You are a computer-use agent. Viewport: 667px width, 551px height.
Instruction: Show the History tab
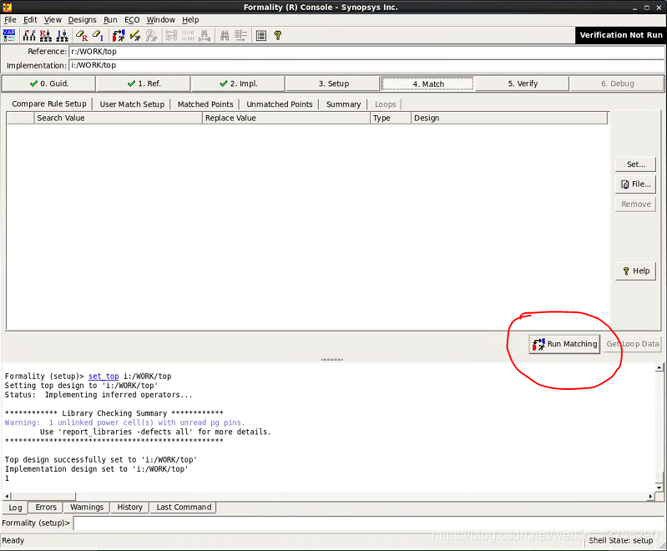point(129,508)
